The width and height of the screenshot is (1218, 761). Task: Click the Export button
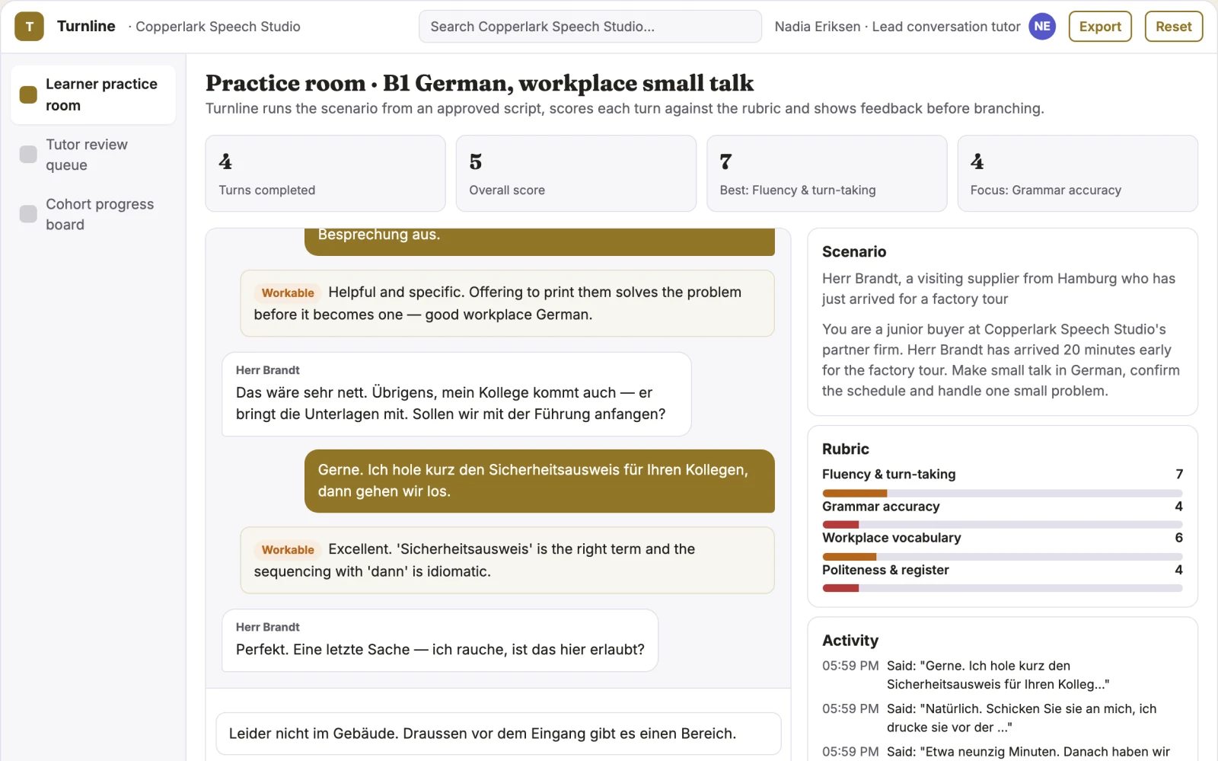[1100, 27]
